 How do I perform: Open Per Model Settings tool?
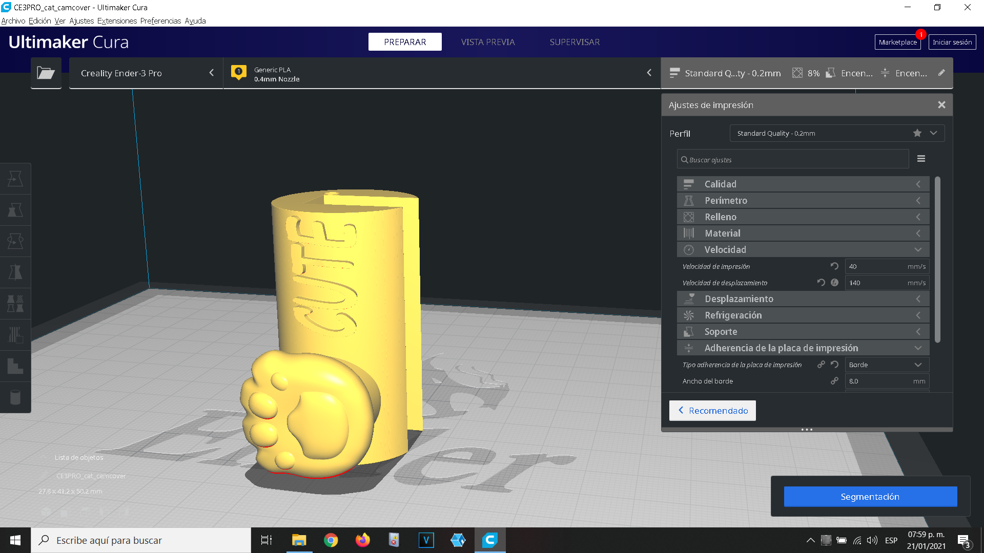click(x=15, y=304)
